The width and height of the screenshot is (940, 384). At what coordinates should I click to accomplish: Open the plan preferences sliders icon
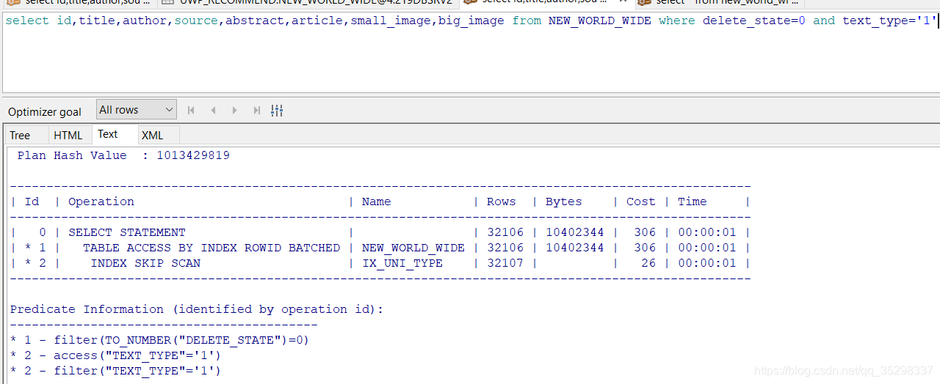(277, 111)
